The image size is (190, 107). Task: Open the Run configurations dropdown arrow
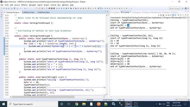pos(69,8)
